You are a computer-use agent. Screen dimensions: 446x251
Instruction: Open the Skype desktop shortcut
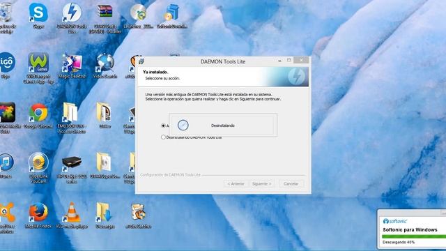[x=38, y=13]
